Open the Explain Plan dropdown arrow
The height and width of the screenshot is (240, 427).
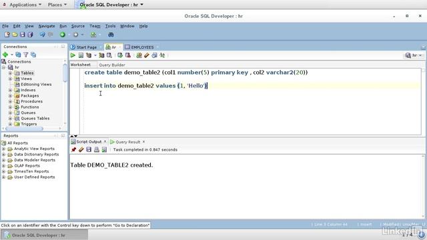[95, 55]
